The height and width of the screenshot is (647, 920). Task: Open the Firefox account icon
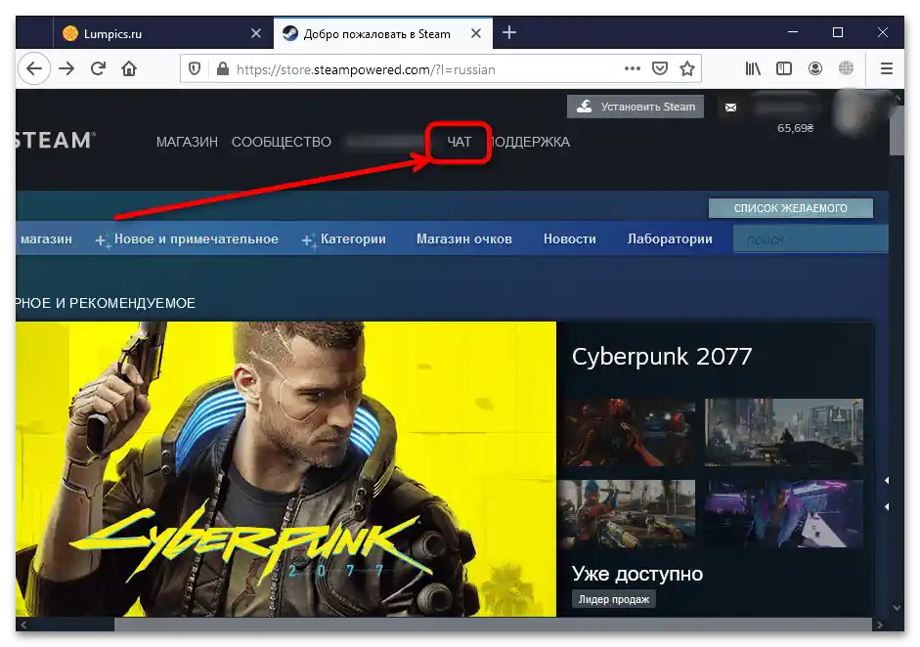tap(815, 68)
